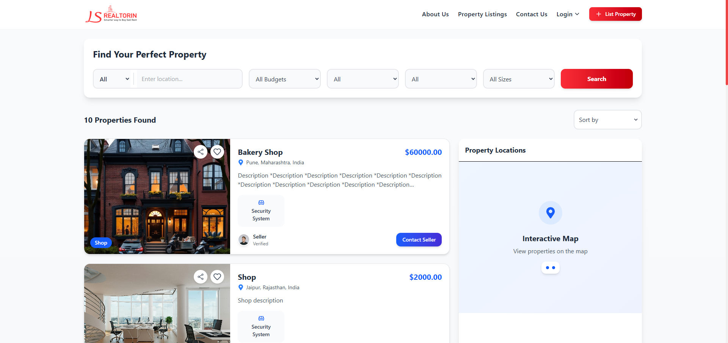Click the List Property button
Image resolution: width=728 pixels, height=343 pixels.
click(x=615, y=14)
